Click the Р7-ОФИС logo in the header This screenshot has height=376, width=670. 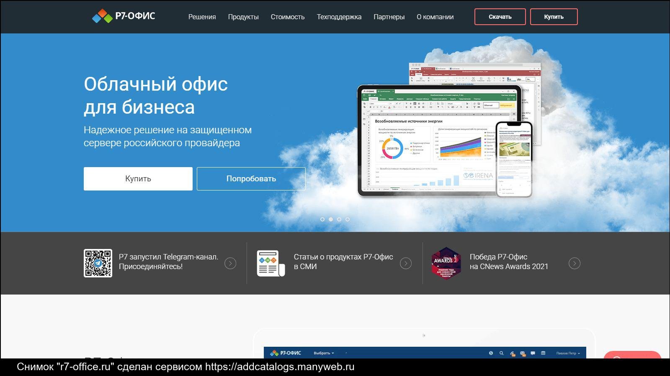tap(124, 16)
